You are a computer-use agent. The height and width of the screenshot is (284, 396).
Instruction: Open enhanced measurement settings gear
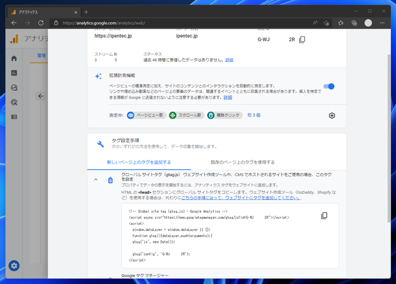tap(332, 116)
